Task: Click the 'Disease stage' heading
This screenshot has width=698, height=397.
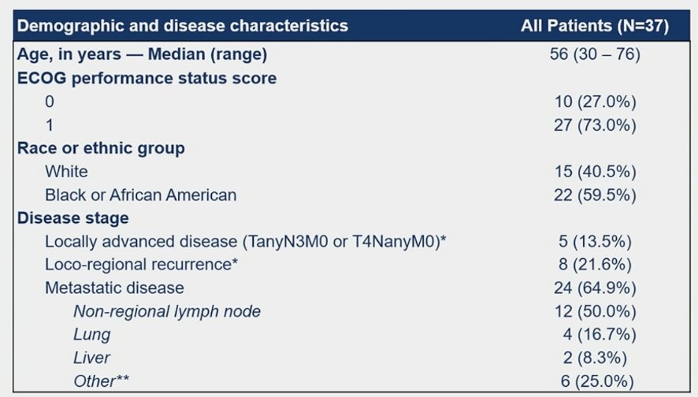Action: point(73,218)
